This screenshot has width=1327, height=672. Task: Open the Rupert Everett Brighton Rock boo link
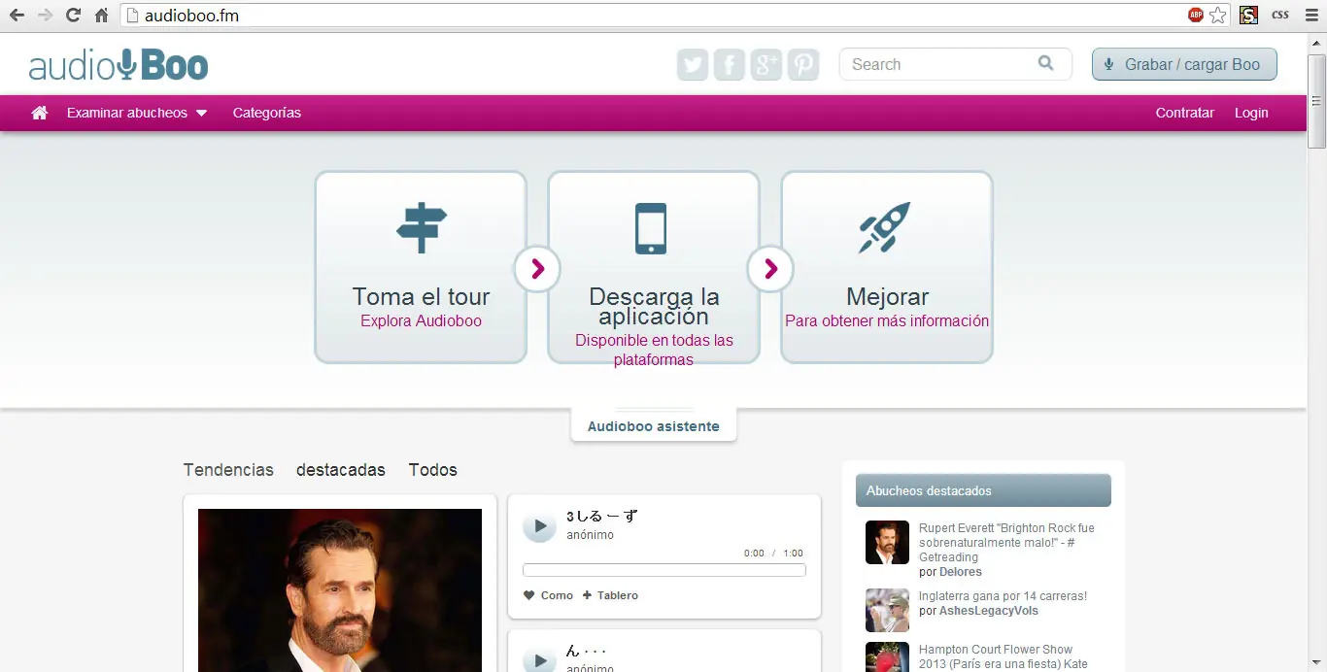coord(1006,543)
